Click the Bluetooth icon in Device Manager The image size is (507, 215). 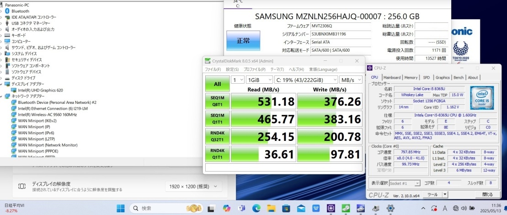pyautogui.click(x=7, y=11)
